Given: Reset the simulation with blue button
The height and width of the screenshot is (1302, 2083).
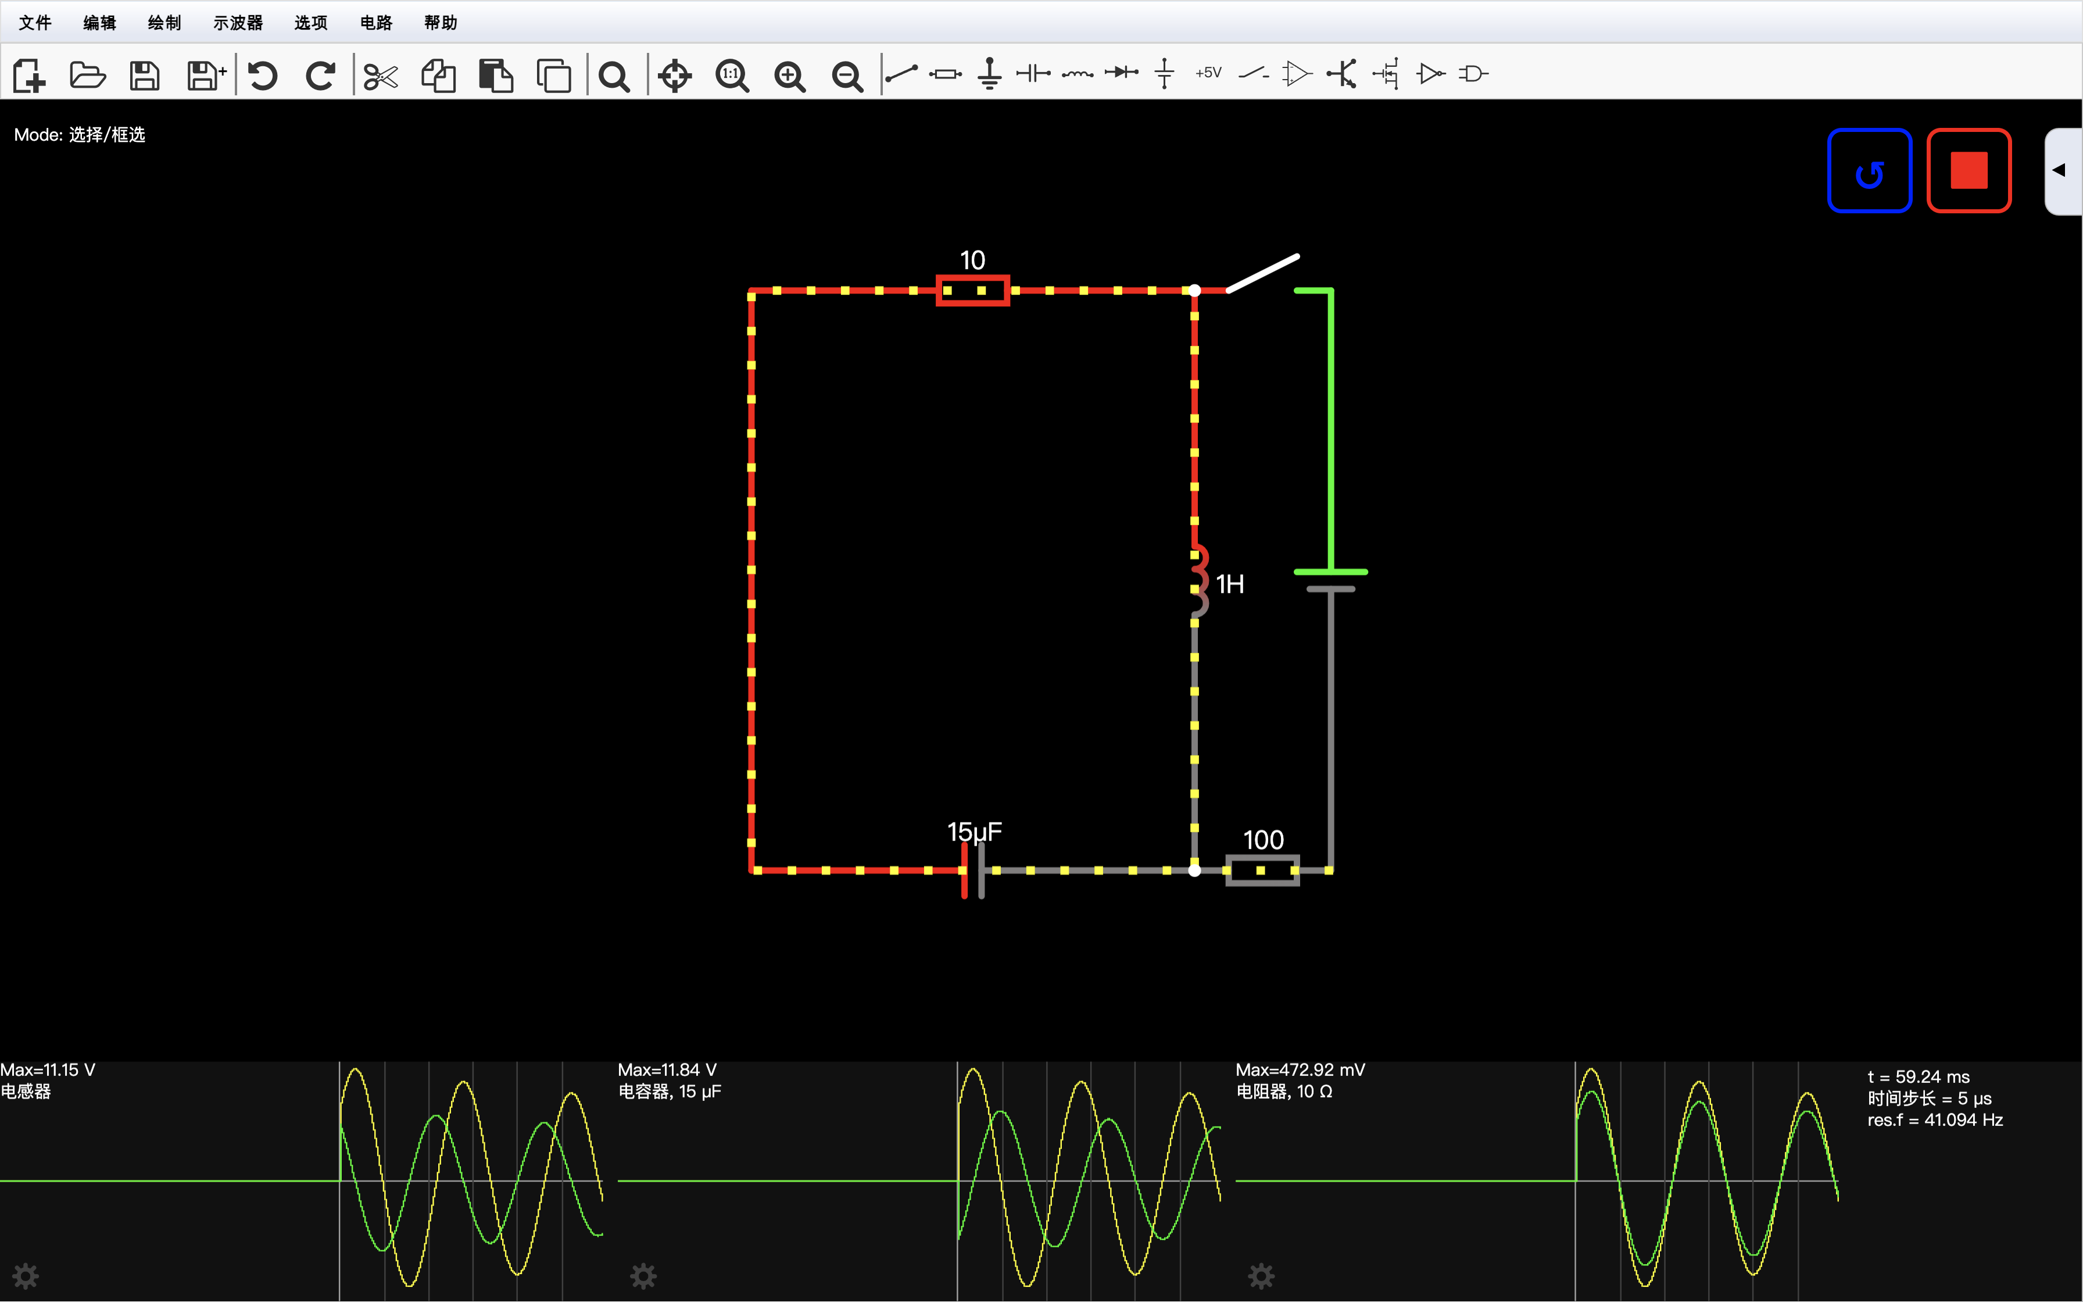Looking at the screenshot, I should (x=1870, y=170).
